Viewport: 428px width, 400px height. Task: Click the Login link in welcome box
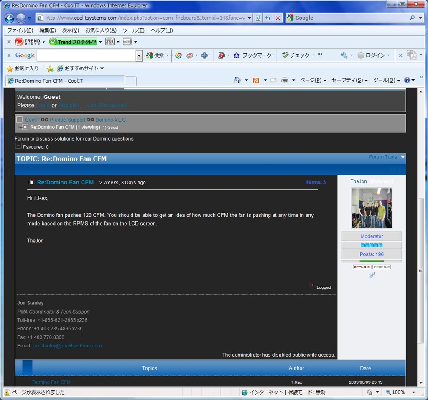(x=43, y=105)
